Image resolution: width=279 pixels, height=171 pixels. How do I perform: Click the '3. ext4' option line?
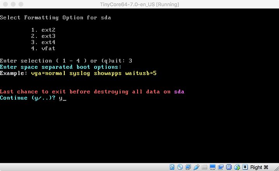[x=43, y=42]
